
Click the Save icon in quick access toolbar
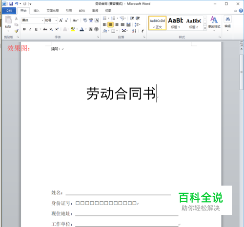(x=11, y=4)
